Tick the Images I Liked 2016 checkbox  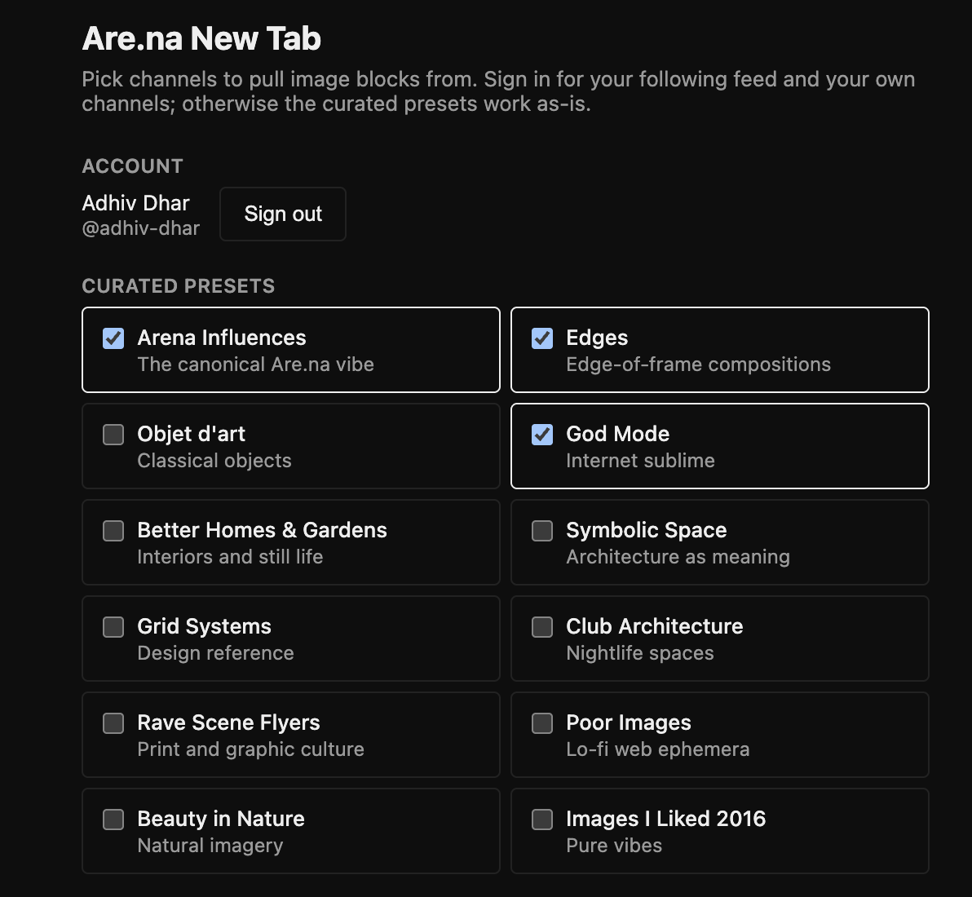point(542,819)
